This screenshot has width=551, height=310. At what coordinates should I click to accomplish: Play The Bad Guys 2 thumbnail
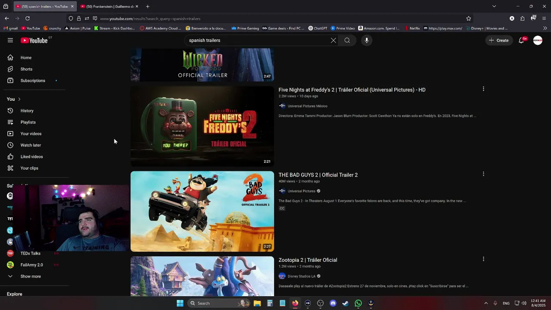pyautogui.click(x=202, y=211)
